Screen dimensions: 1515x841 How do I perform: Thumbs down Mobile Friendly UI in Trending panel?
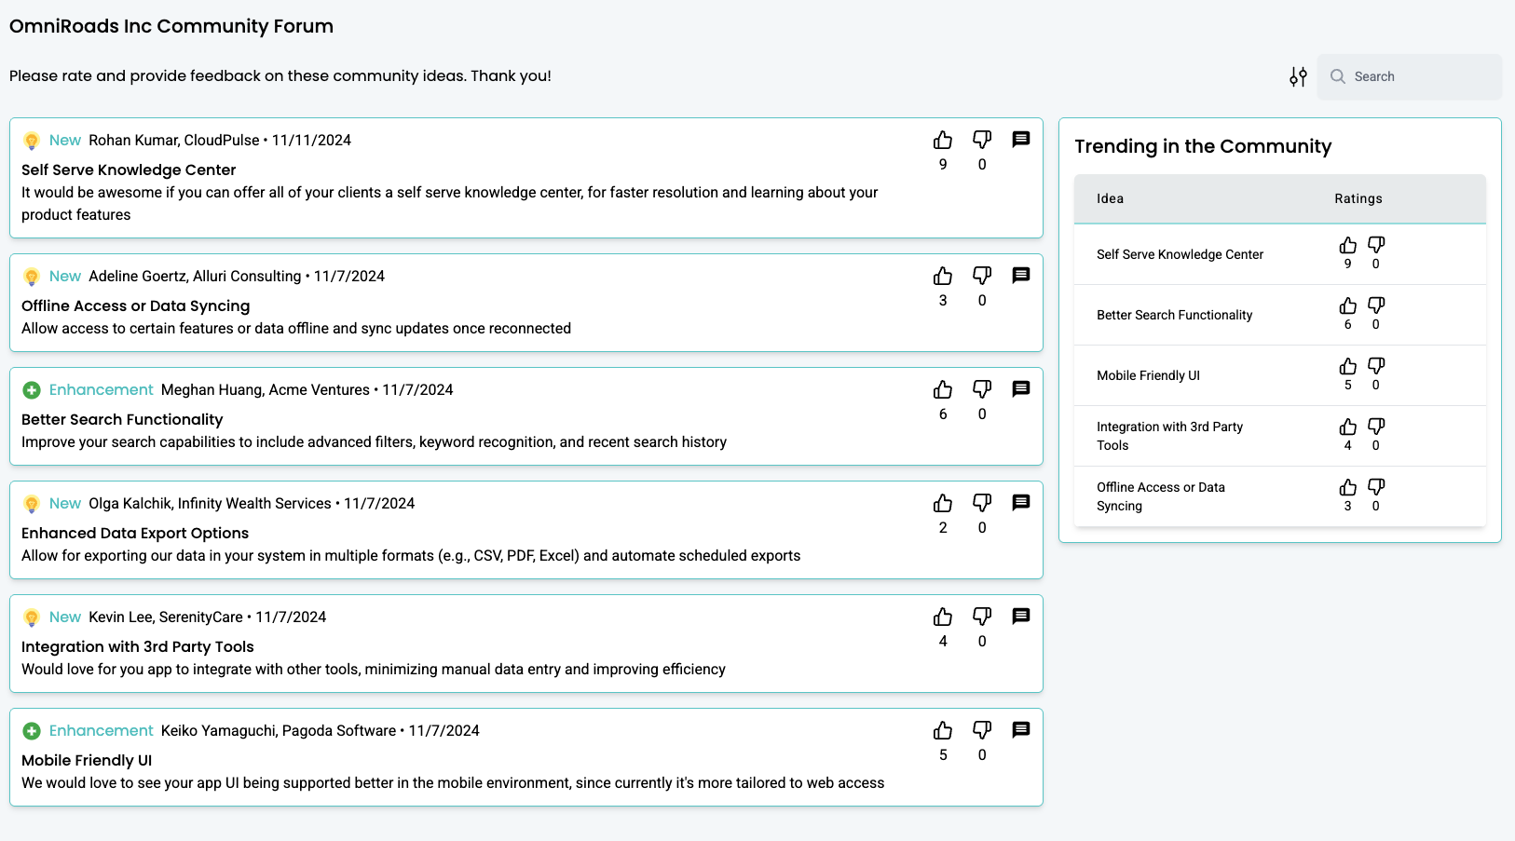pyautogui.click(x=1376, y=366)
